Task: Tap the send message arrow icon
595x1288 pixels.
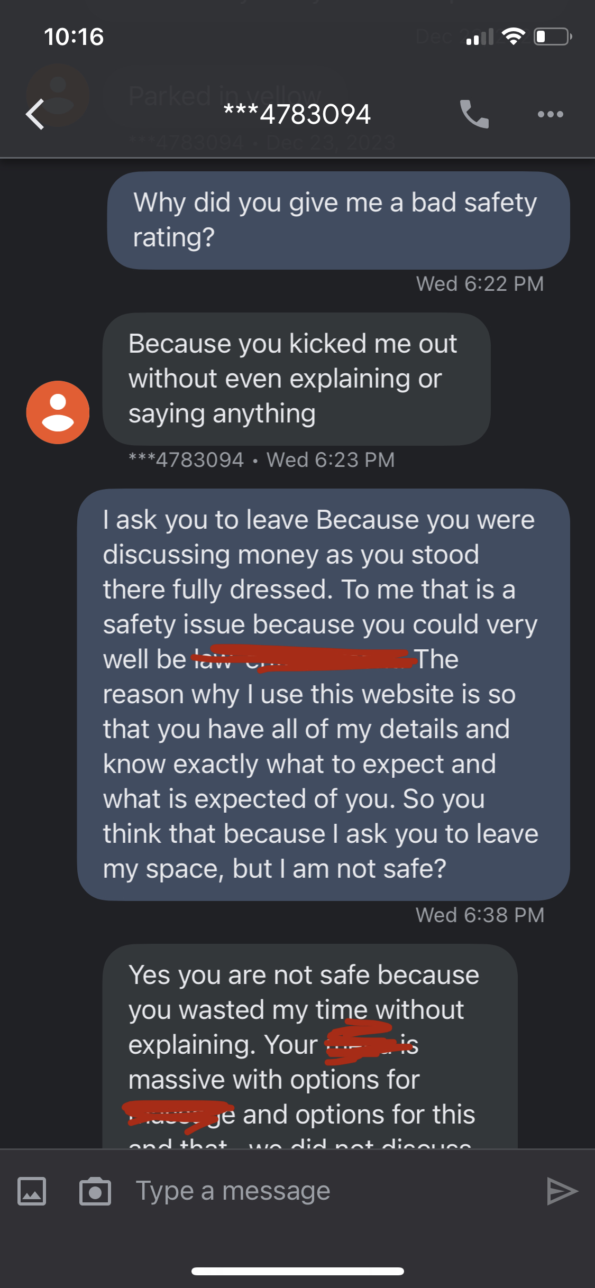Action: pyautogui.click(x=562, y=1191)
